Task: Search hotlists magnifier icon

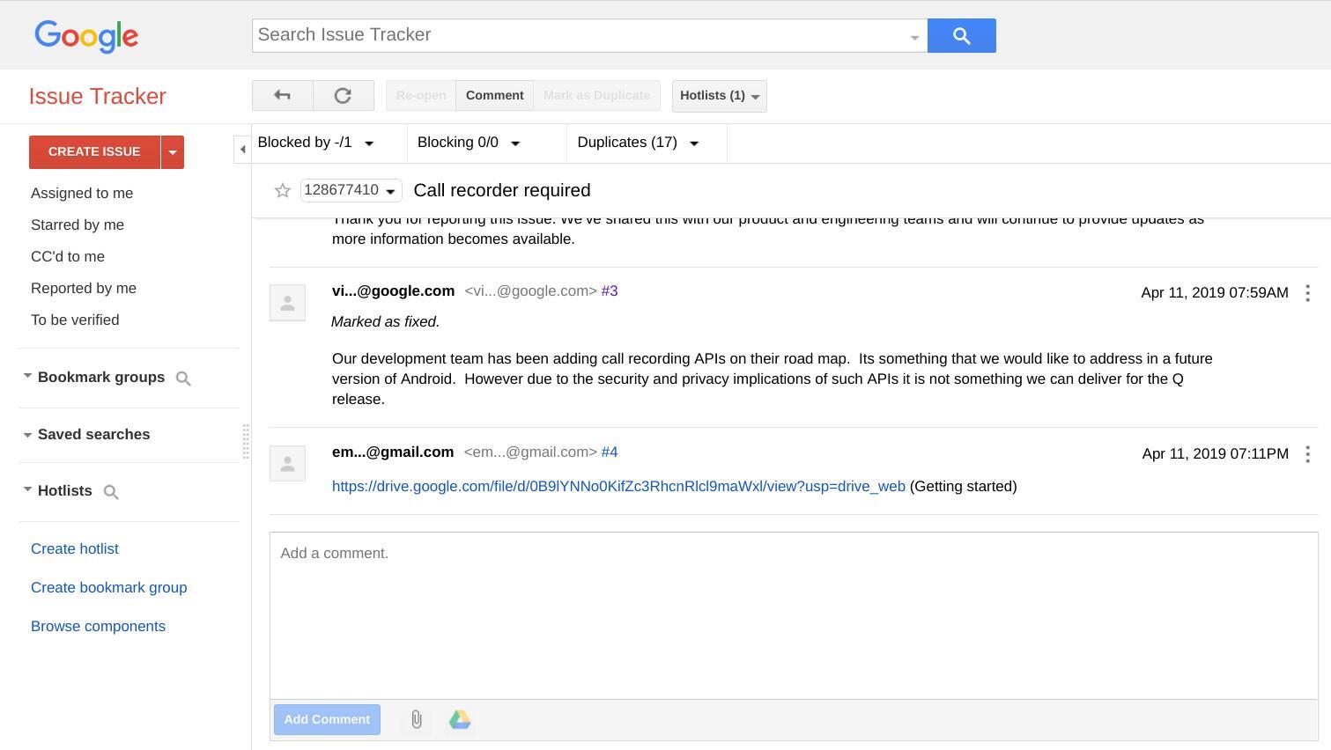Action: coord(111,492)
